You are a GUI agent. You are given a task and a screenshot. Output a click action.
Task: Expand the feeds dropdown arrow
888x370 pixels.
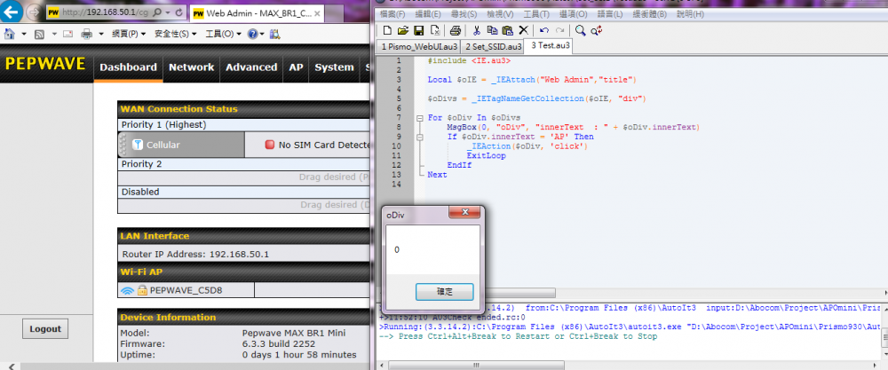54,34
